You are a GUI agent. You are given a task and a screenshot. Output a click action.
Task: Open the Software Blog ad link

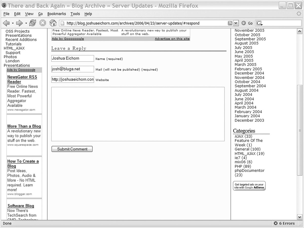(x=21, y=206)
